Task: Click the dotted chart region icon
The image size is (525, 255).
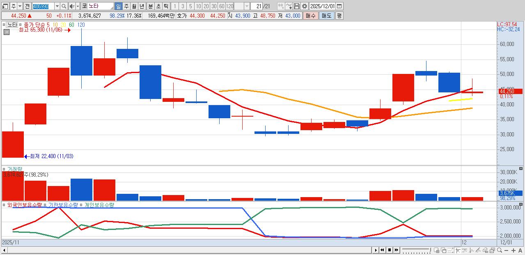Action: (450, 250)
